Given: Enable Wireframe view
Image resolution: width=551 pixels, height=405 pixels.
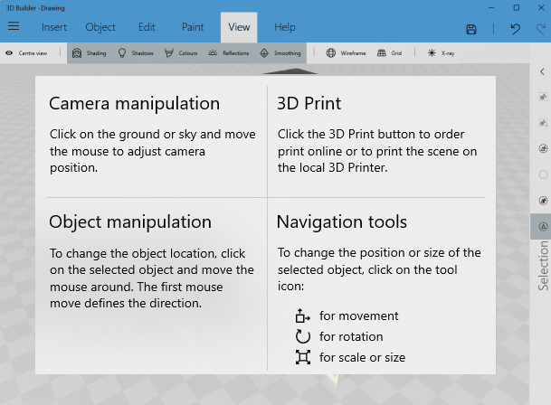Looking at the screenshot, I should 347,53.
